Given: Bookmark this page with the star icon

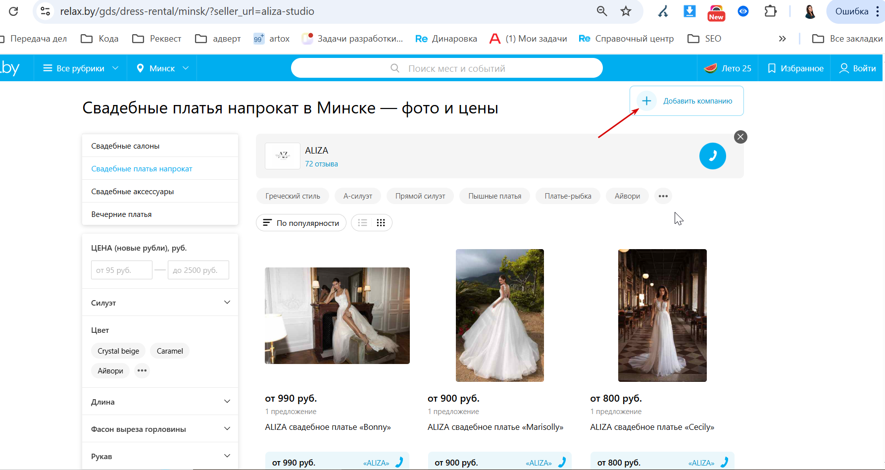Looking at the screenshot, I should coord(626,11).
